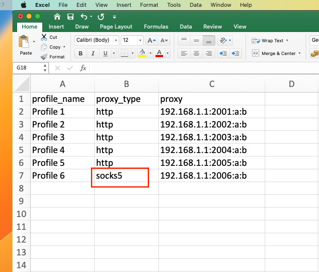Image resolution: width=319 pixels, height=272 pixels.
Task: Undo the last action
Action: tap(84, 17)
